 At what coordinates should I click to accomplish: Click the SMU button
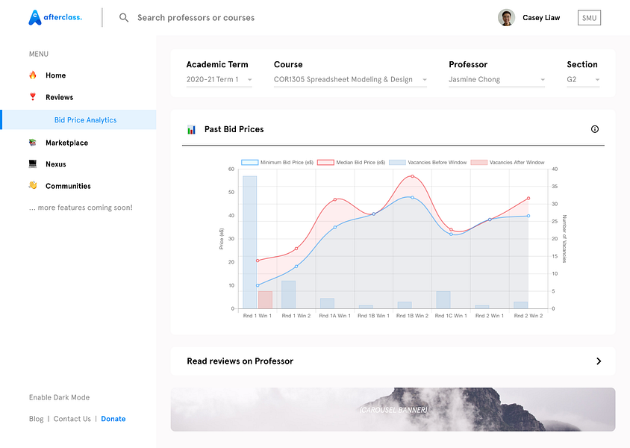pyautogui.click(x=589, y=18)
